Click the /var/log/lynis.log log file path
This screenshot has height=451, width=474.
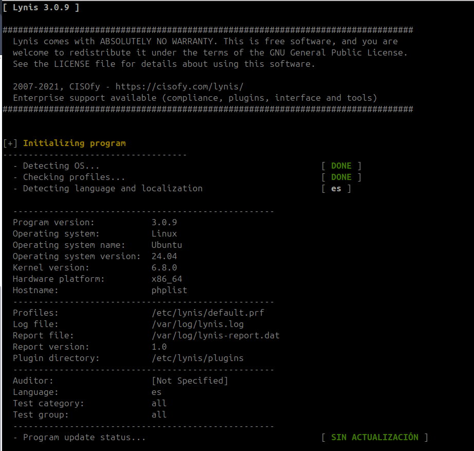click(197, 324)
